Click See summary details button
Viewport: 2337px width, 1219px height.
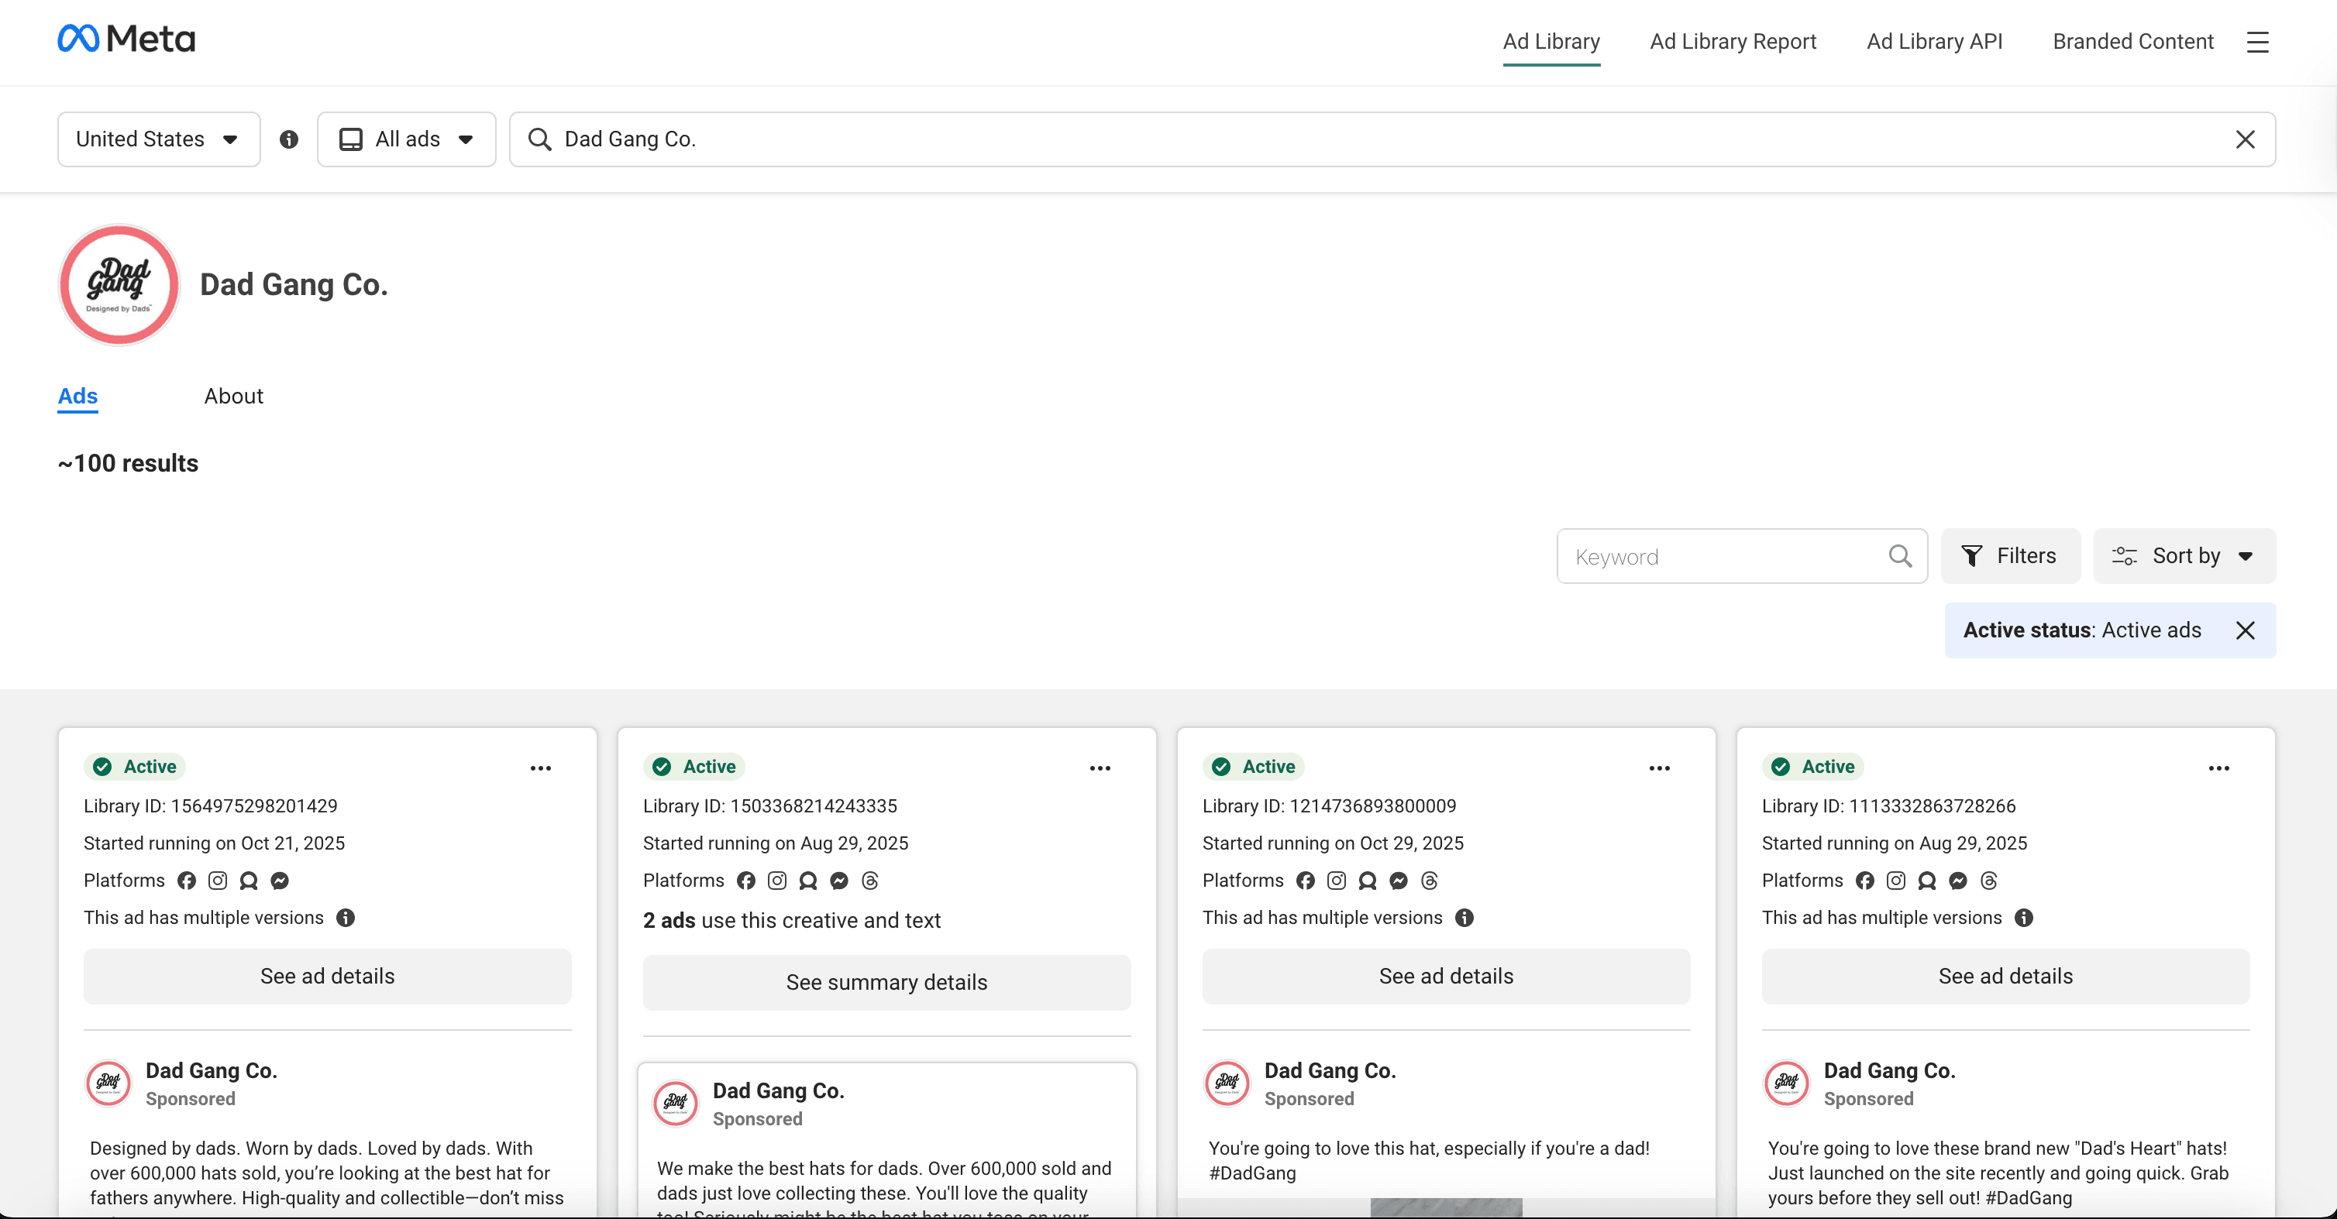pos(886,982)
